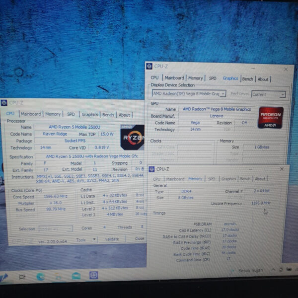Image resolution: width=298 pixels, height=298 pixels.
Task: Click GPU name 'AMD Radeon Vega 8 Mobile Graphics'
Action: 217,109
